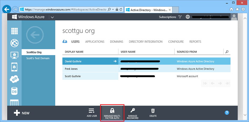Close the Active Directory browser tab

click(x=169, y=10)
